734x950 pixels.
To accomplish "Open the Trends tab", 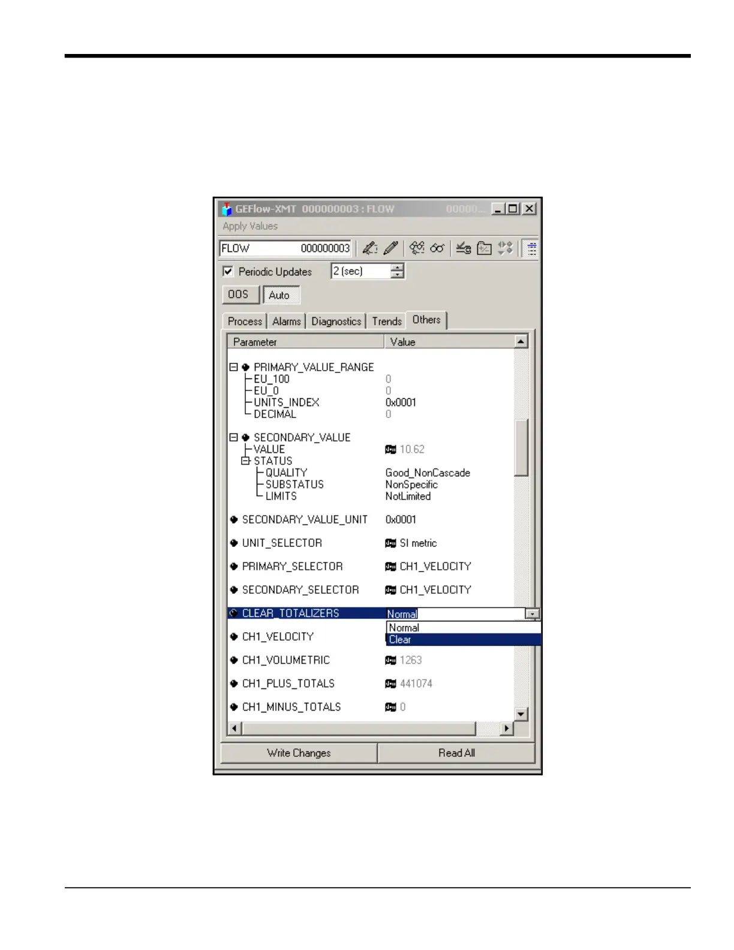I will click(387, 321).
